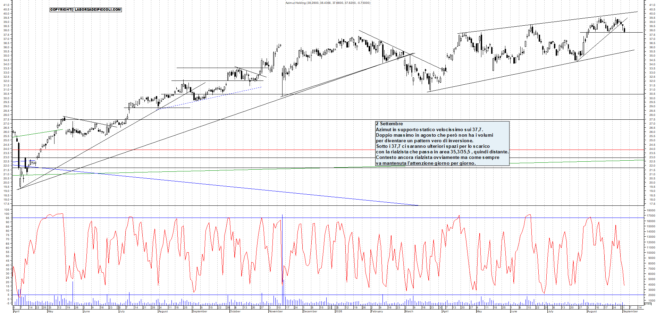
Task: Select 'Contesto ancora rialzista ovviamente' line
Action: pyautogui.click(x=438, y=157)
